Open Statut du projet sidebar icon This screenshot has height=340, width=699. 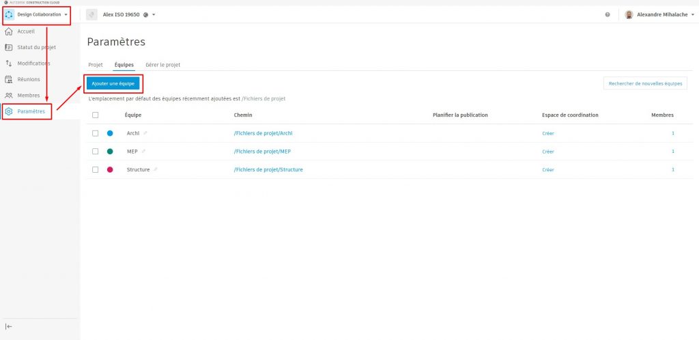pyautogui.click(x=9, y=47)
